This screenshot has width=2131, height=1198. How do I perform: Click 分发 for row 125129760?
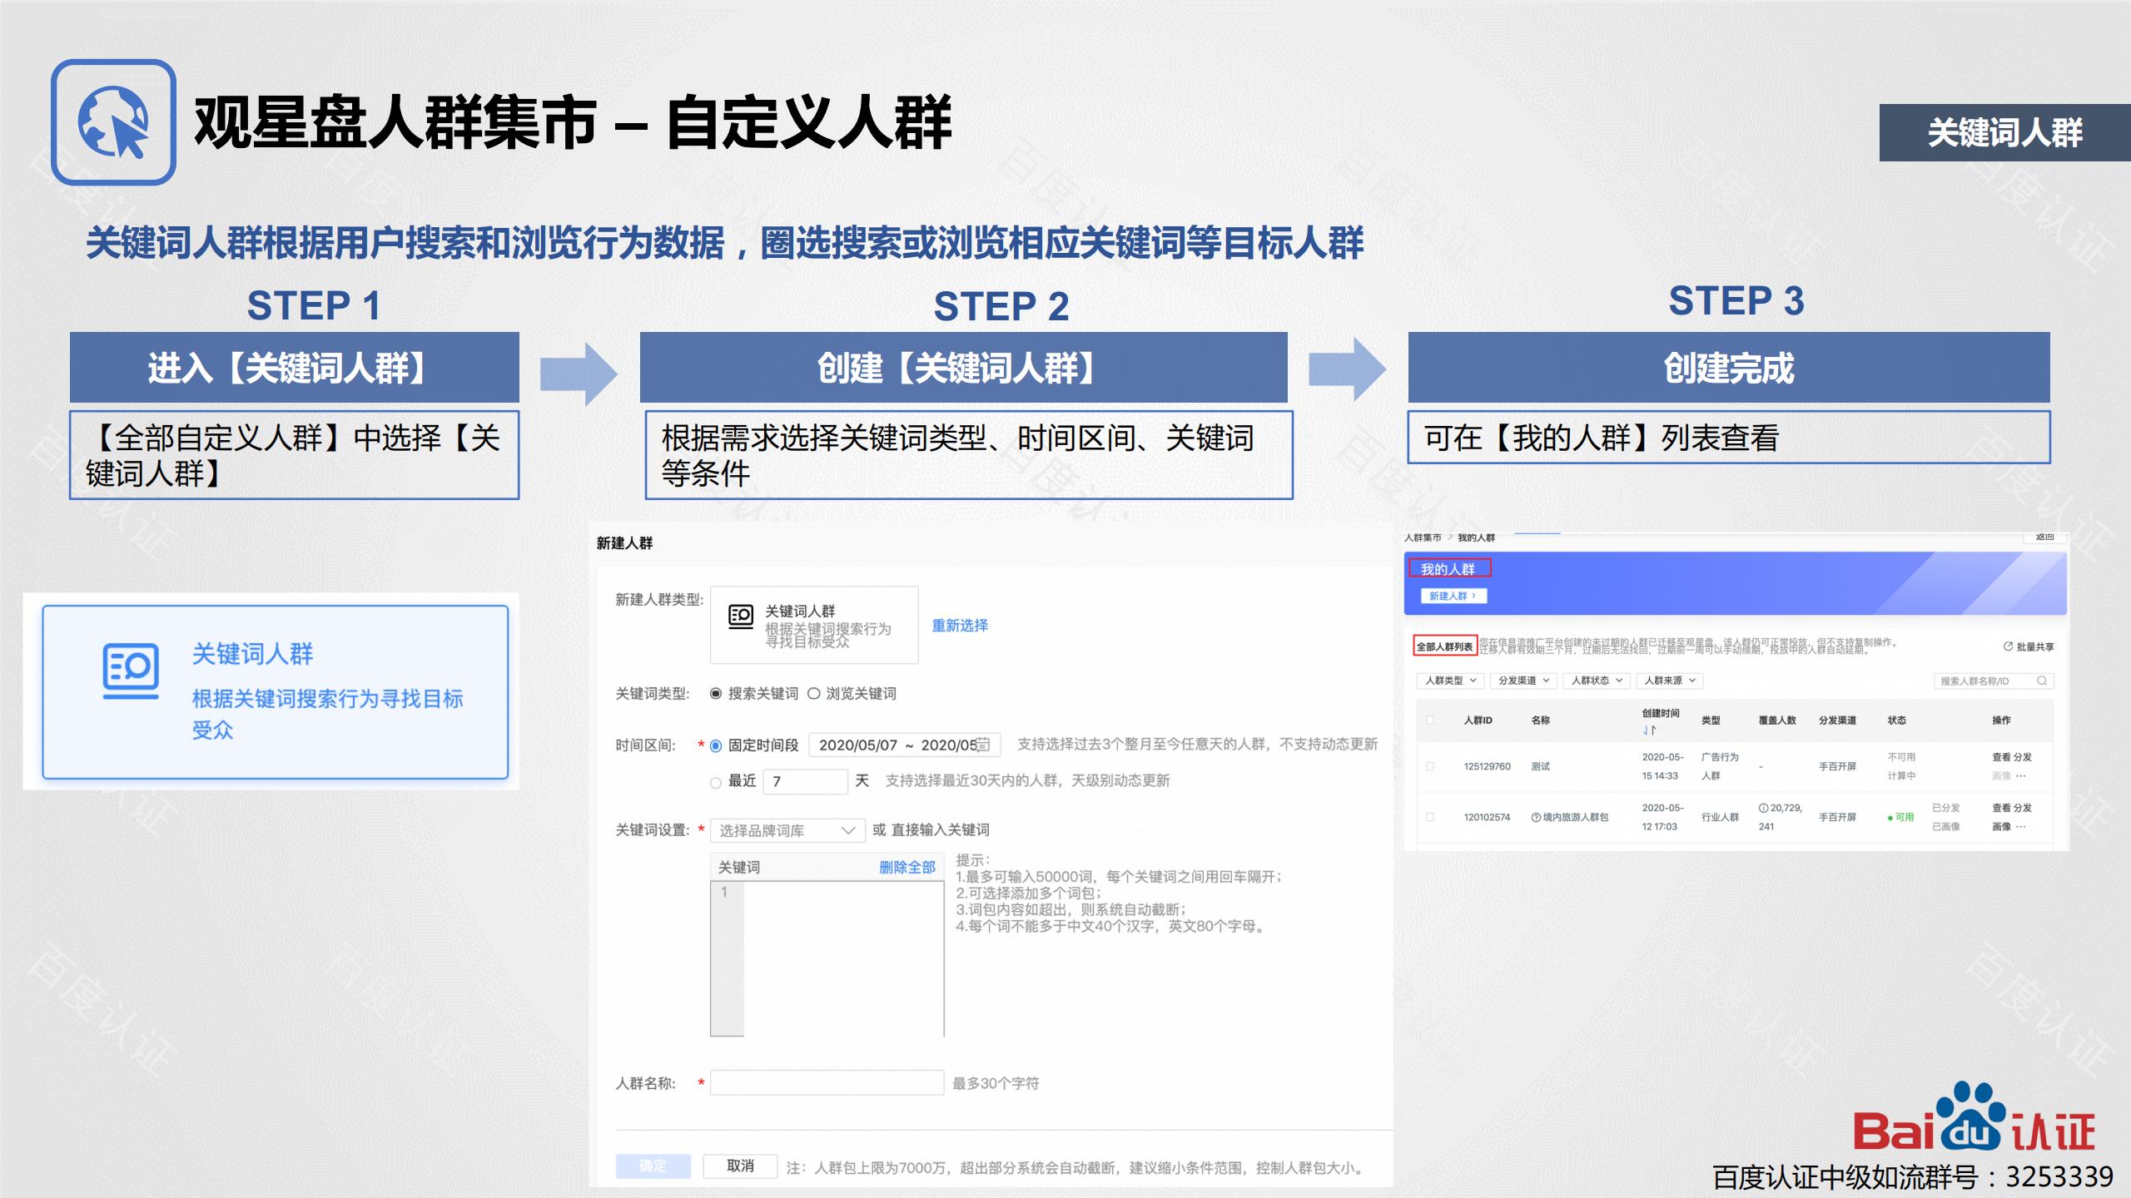[2023, 757]
